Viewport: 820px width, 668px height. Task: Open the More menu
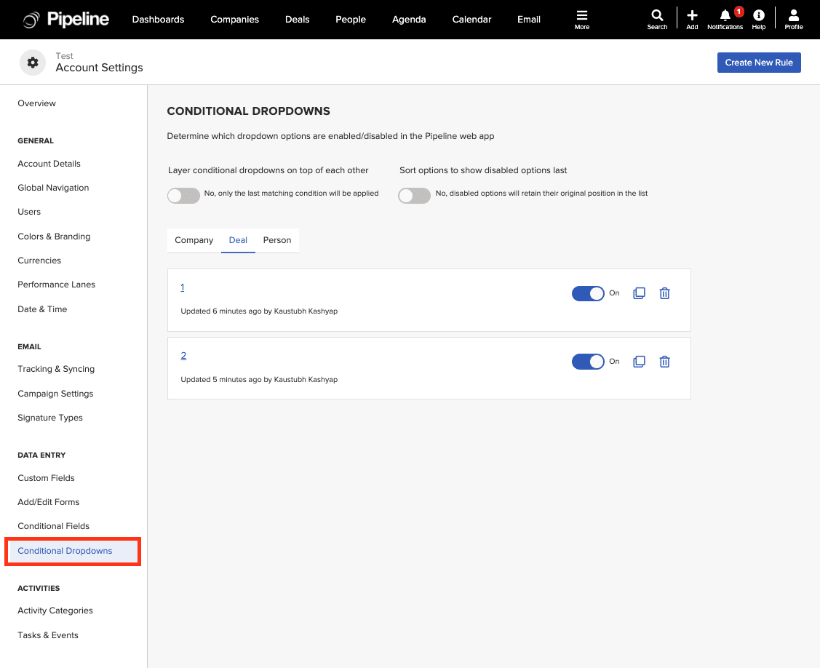point(582,20)
